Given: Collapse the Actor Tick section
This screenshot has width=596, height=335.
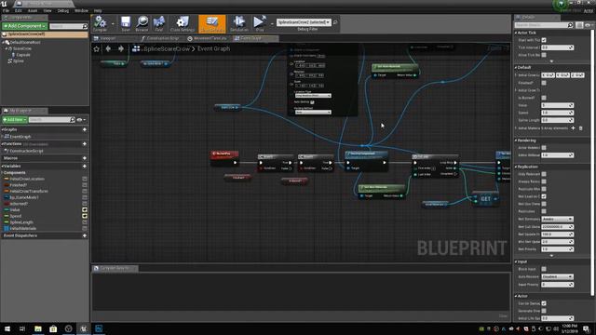Looking at the screenshot, I should tap(516, 33).
